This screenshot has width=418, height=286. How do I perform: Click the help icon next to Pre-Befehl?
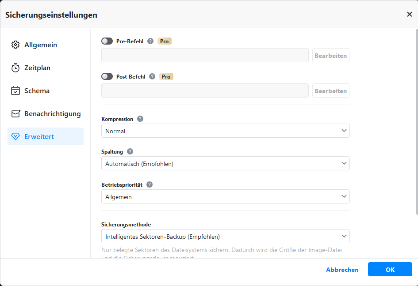150,41
